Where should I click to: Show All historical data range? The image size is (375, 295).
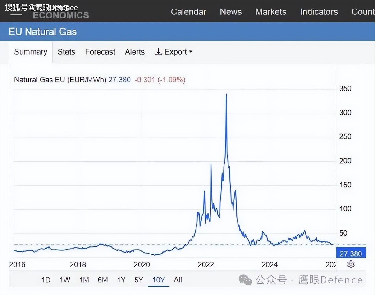[178, 280]
